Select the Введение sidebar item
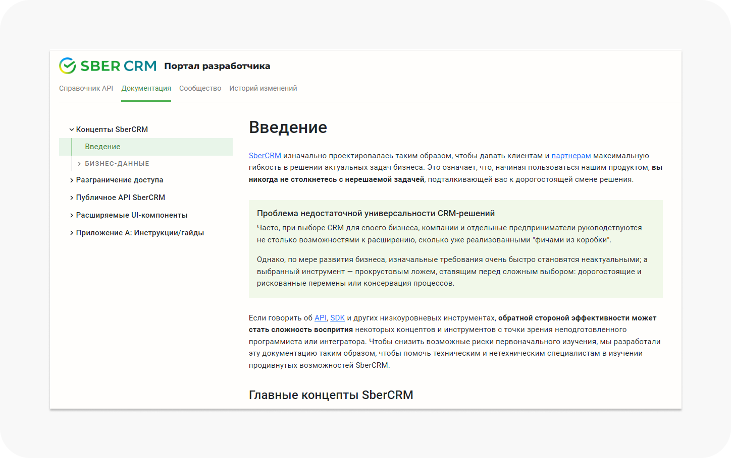 [146, 147]
